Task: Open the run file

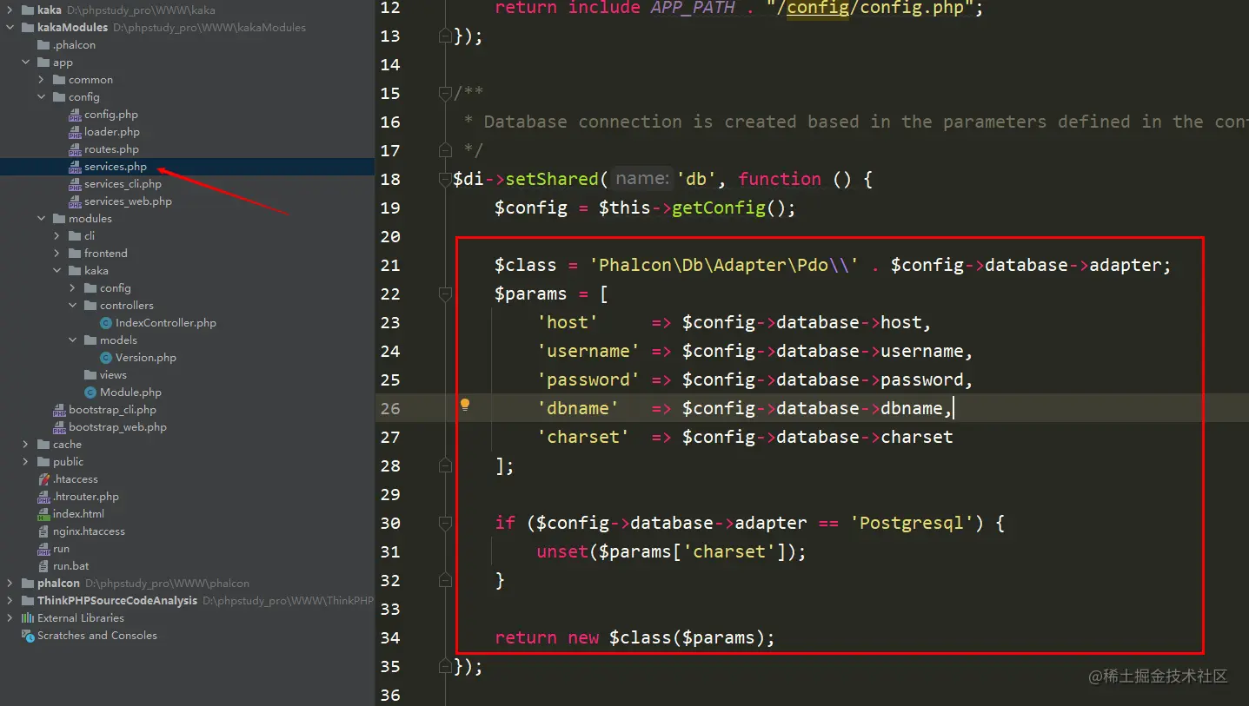Action: tap(61, 549)
